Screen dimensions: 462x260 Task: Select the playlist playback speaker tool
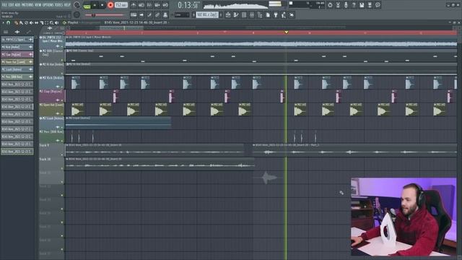(56, 22)
